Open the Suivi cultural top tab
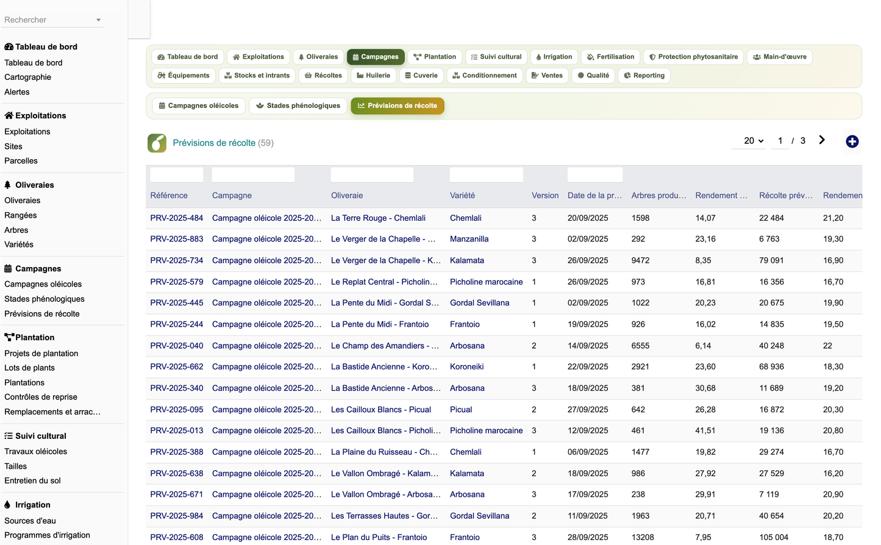The height and width of the screenshot is (545, 881). coord(496,57)
